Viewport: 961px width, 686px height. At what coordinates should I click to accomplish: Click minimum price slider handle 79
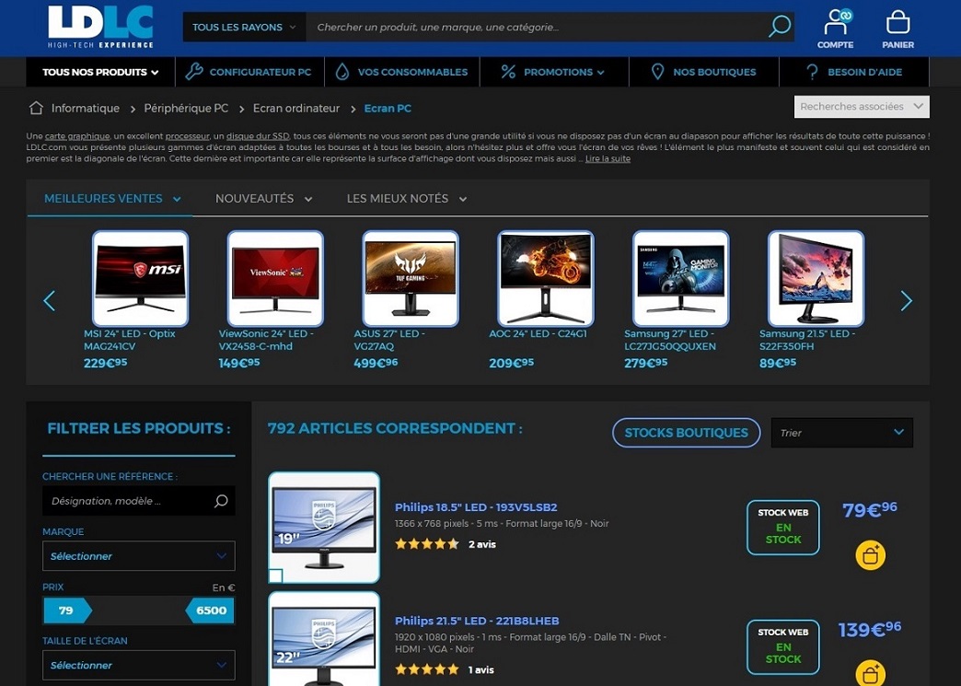[67, 610]
